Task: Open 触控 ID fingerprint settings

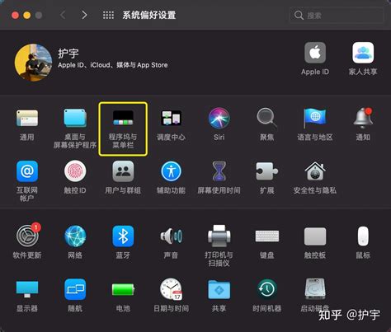Action: tap(75, 171)
